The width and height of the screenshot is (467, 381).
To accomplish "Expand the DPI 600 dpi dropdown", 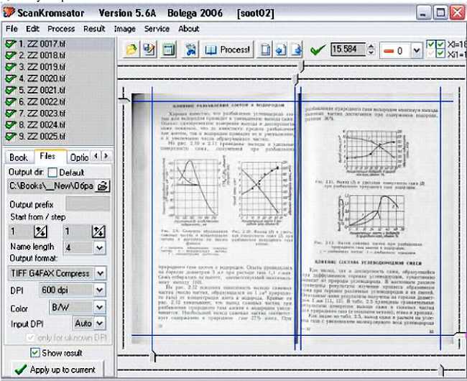I will (99, 290).
